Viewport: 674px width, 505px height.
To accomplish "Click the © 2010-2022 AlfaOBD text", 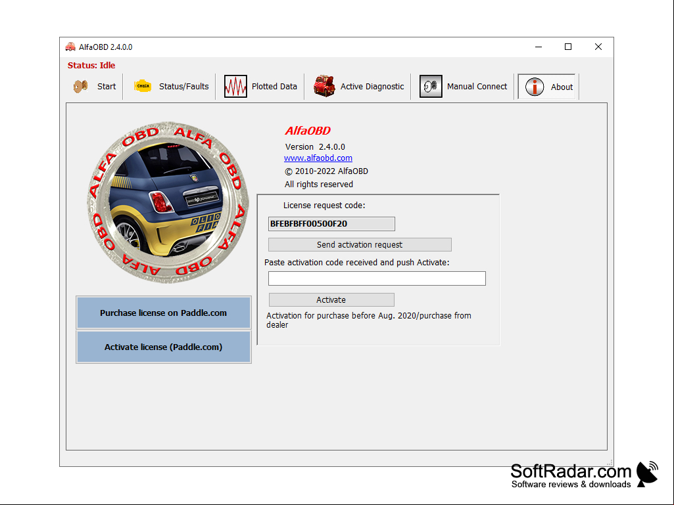I will (326, 171).
